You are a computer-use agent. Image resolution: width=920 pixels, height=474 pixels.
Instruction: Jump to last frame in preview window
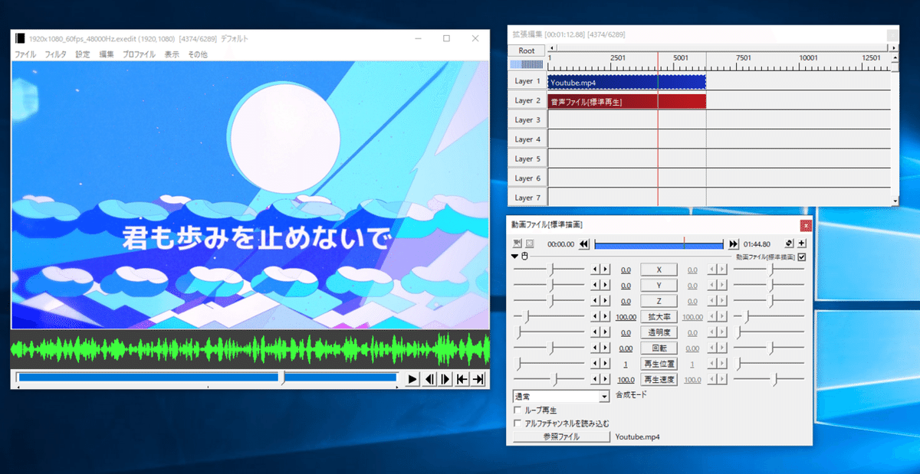point(478,379)
